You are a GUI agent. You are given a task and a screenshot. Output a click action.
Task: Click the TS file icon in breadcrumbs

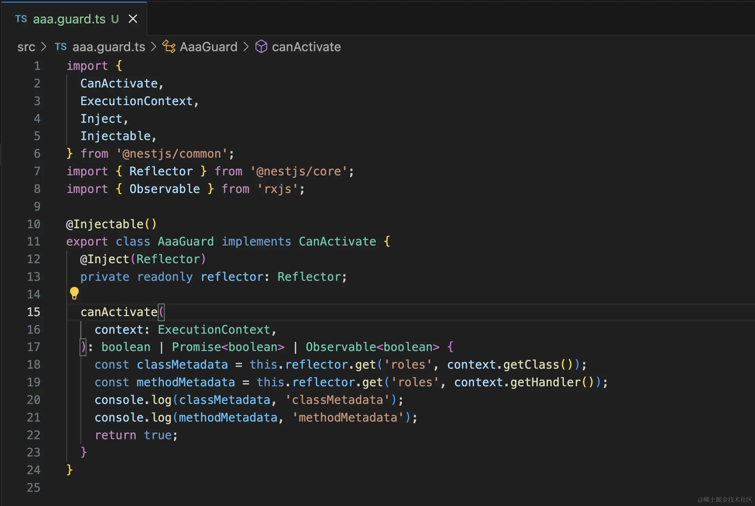tap(61, 47)
